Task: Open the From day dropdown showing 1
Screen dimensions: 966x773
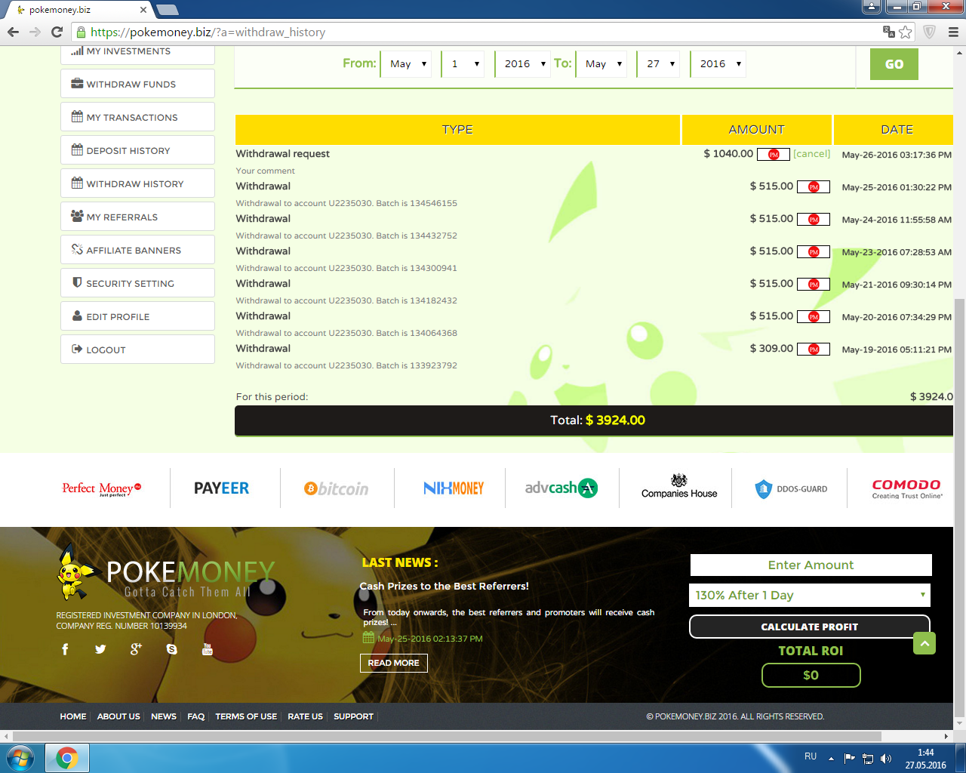Action: point(463,64)
